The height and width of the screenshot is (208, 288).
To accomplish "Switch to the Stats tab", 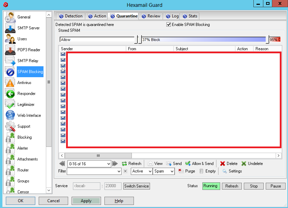I will coord(190,16).
